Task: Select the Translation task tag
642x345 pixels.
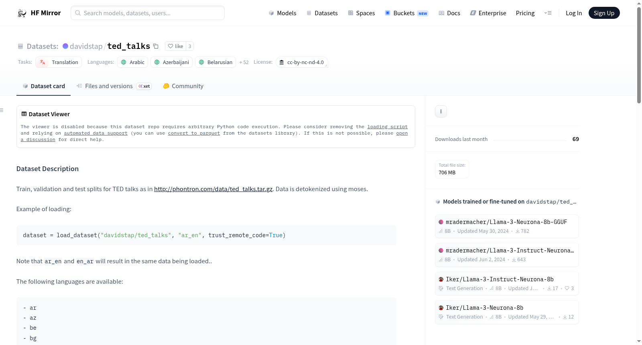Action: point(59,62)
